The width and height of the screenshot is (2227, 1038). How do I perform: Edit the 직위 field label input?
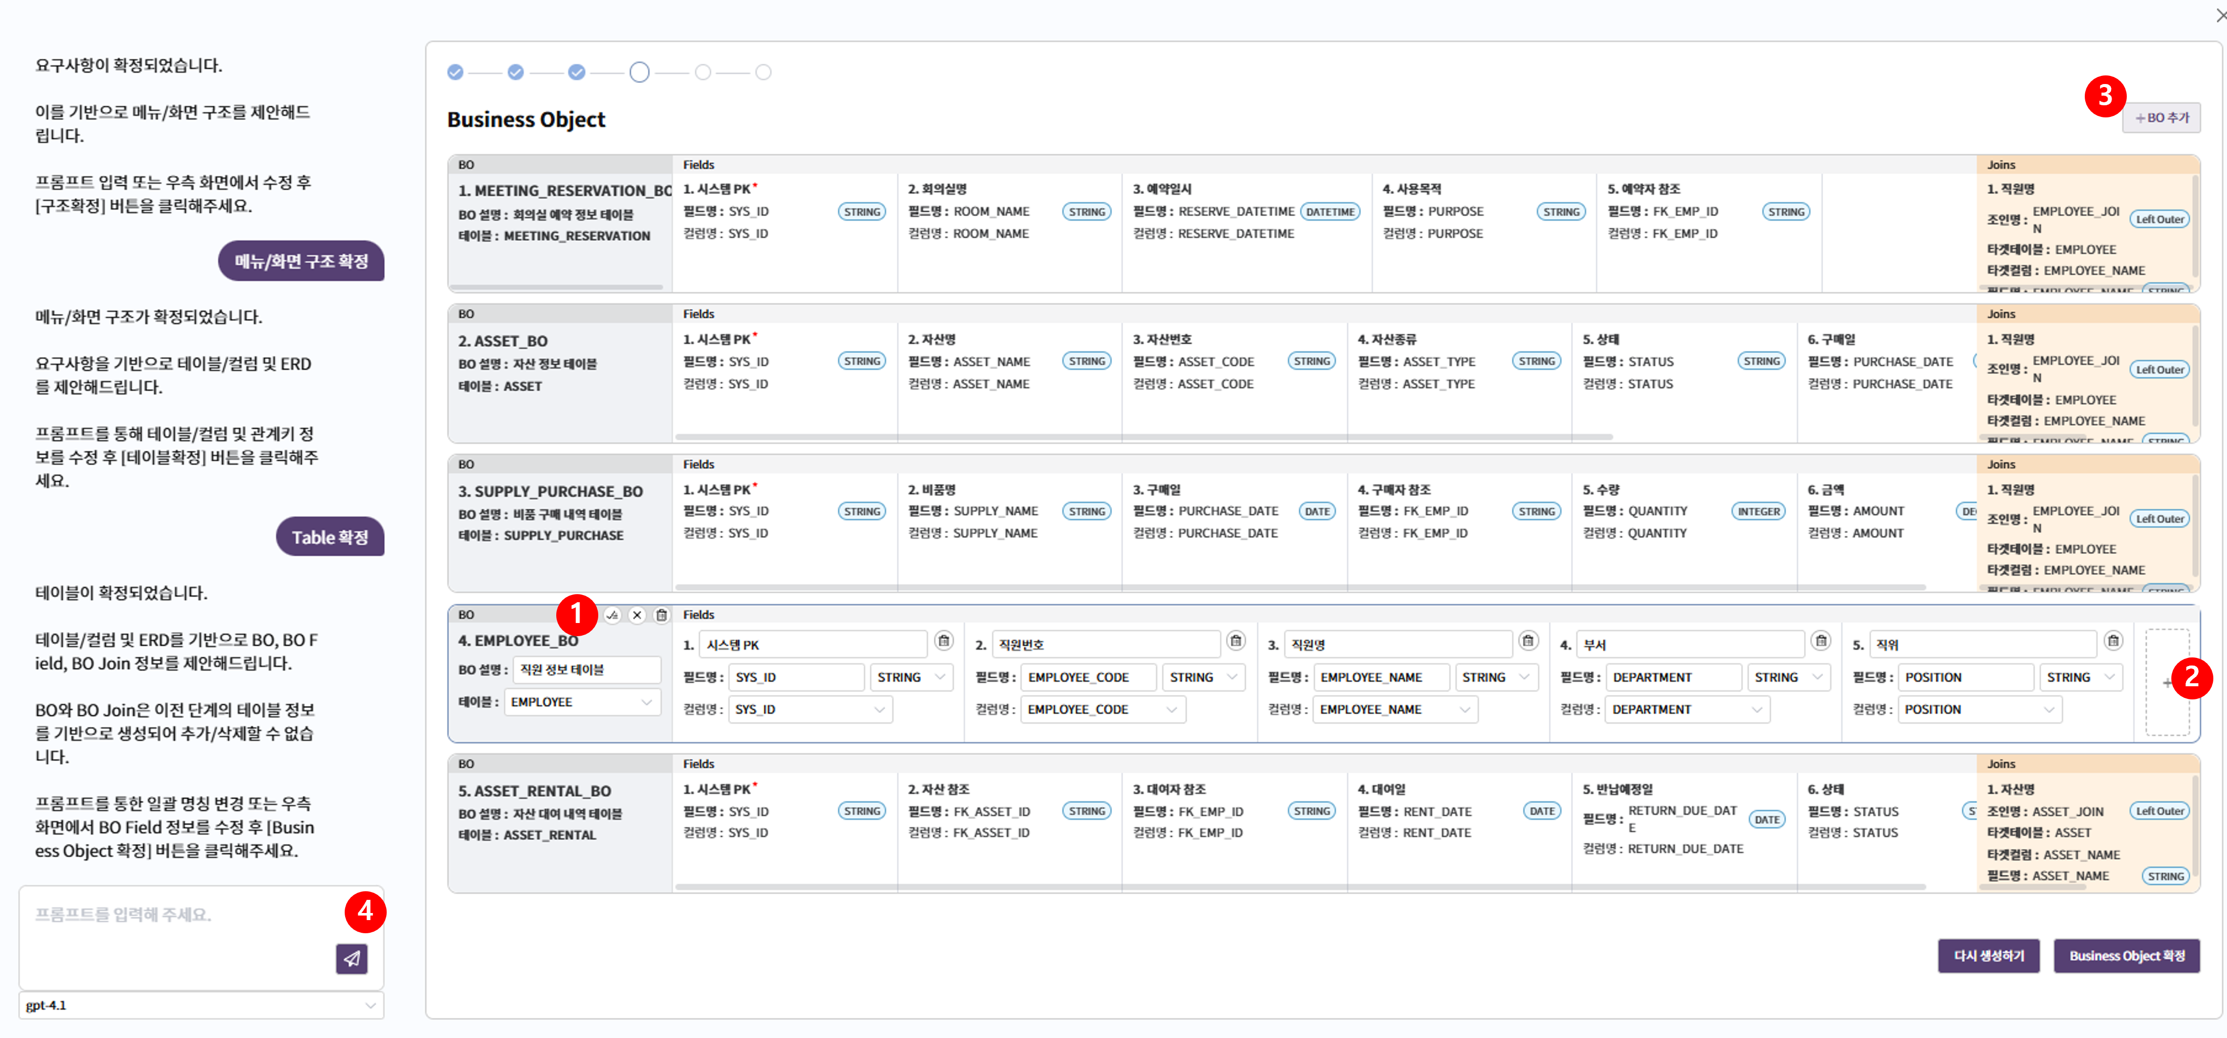[1983, 645]
